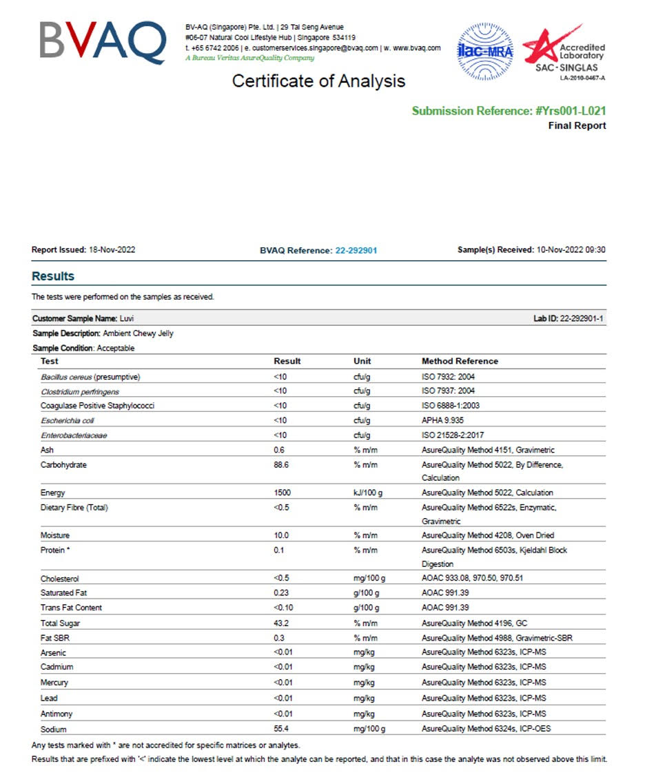Click the Method Reference column header
645x775 pixels.
click(460, 361)
